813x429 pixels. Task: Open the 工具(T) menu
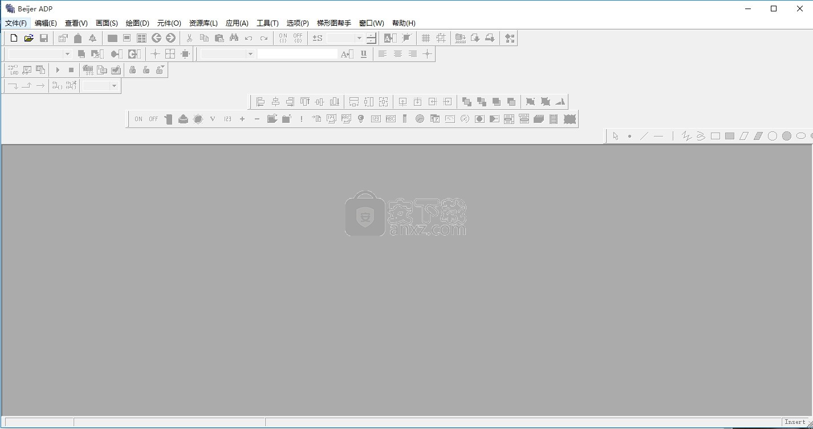tap(267, 23)
